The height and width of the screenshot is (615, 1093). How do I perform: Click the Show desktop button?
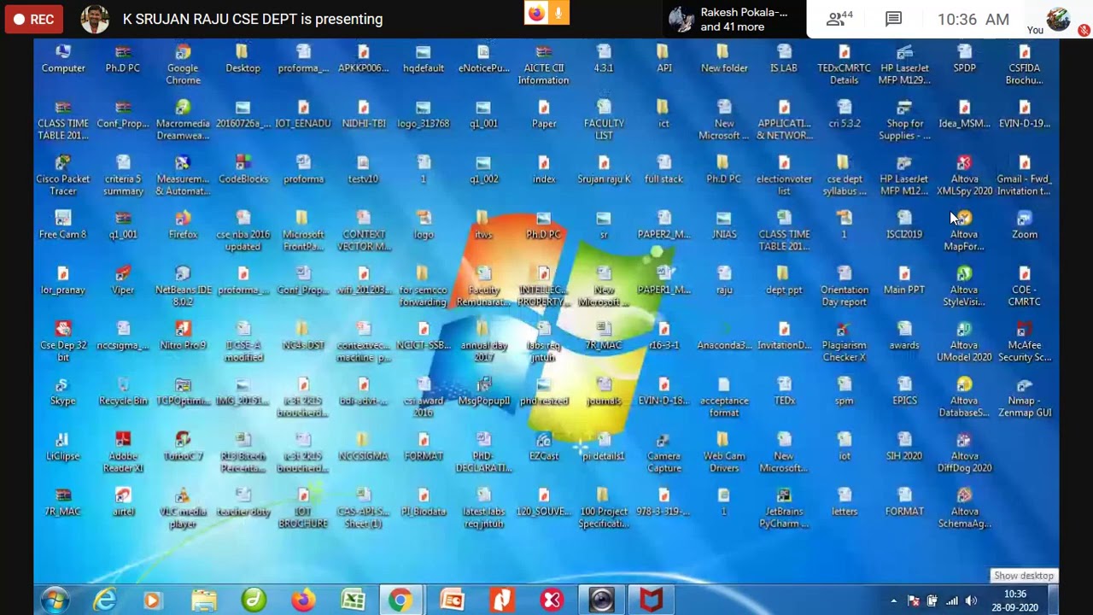(1054, 600)
